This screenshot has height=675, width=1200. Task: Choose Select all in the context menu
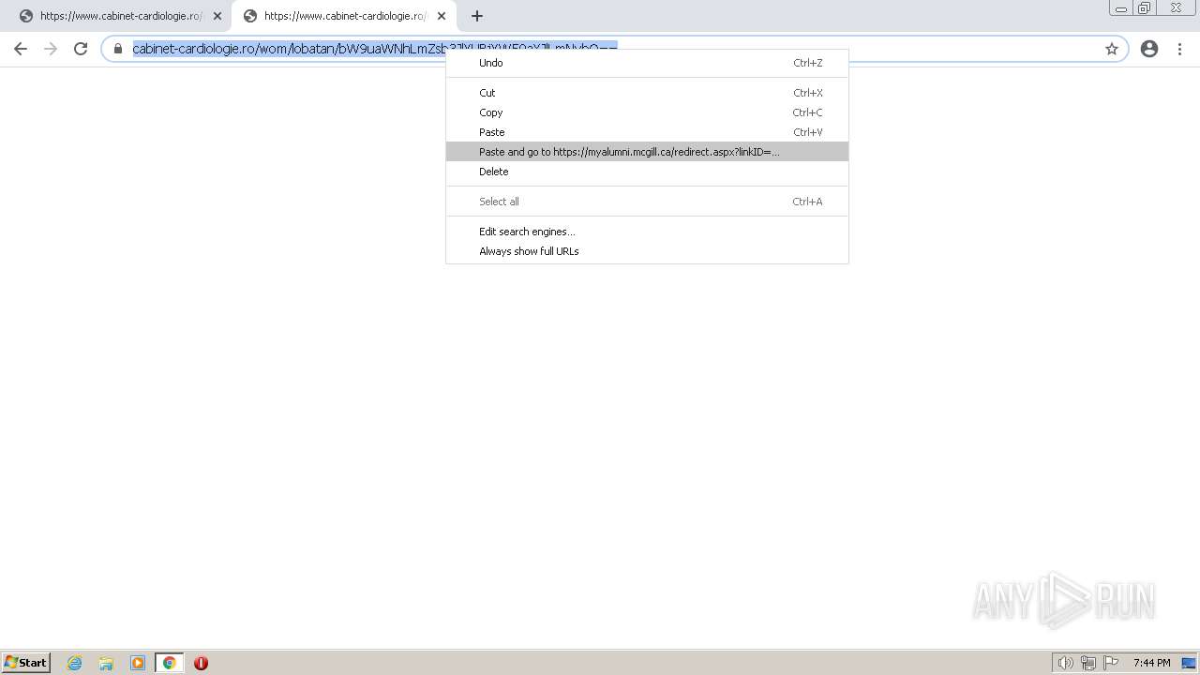647,202
